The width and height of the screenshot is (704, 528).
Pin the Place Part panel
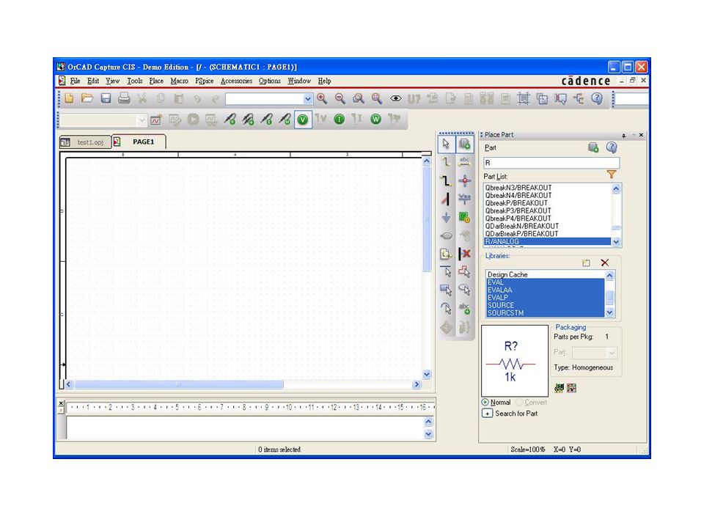coord(623,135)
